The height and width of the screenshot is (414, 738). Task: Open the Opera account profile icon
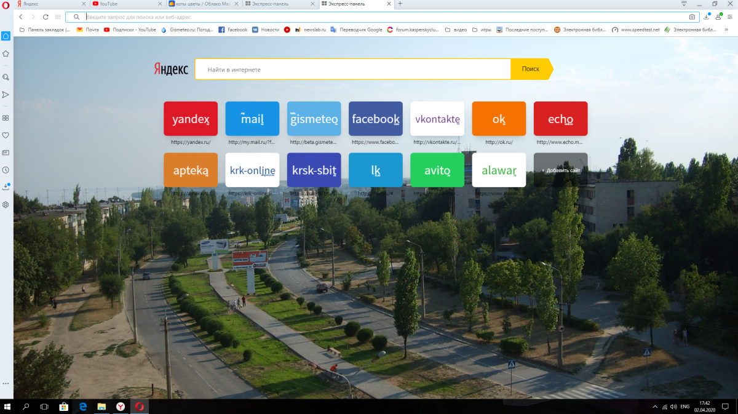pyautogui.click(x=718, y=17)
